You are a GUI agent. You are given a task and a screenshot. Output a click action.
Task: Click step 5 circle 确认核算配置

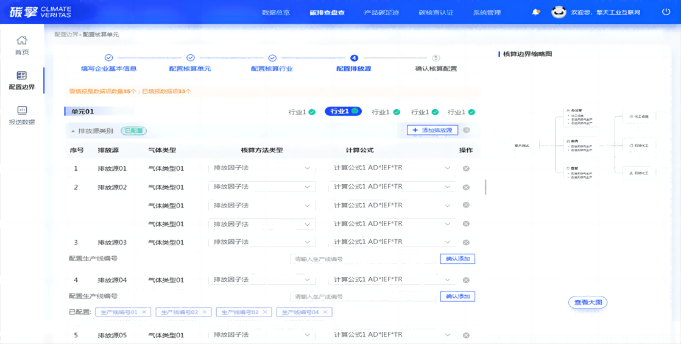(x=436, y=57)
